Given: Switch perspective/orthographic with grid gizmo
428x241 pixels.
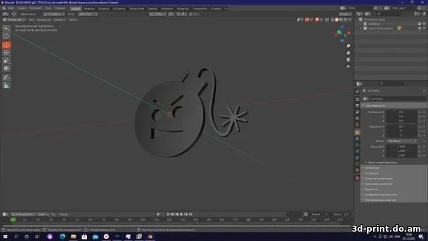Looking at the screenshot, I should point(348,66).
